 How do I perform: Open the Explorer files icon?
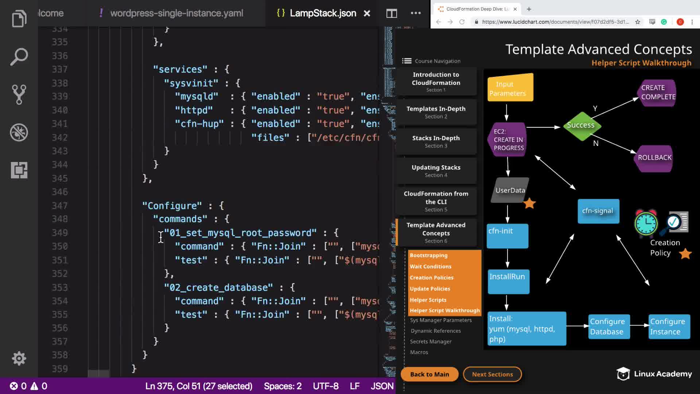[x=19, y=18]
